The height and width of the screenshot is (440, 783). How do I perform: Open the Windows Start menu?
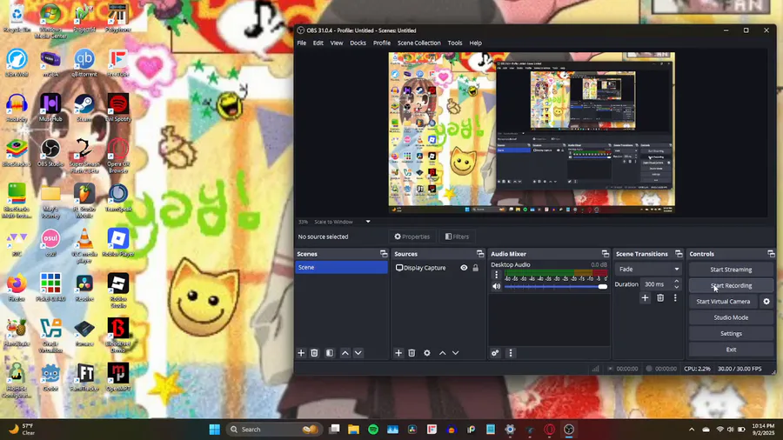click(x=214, y=430)
